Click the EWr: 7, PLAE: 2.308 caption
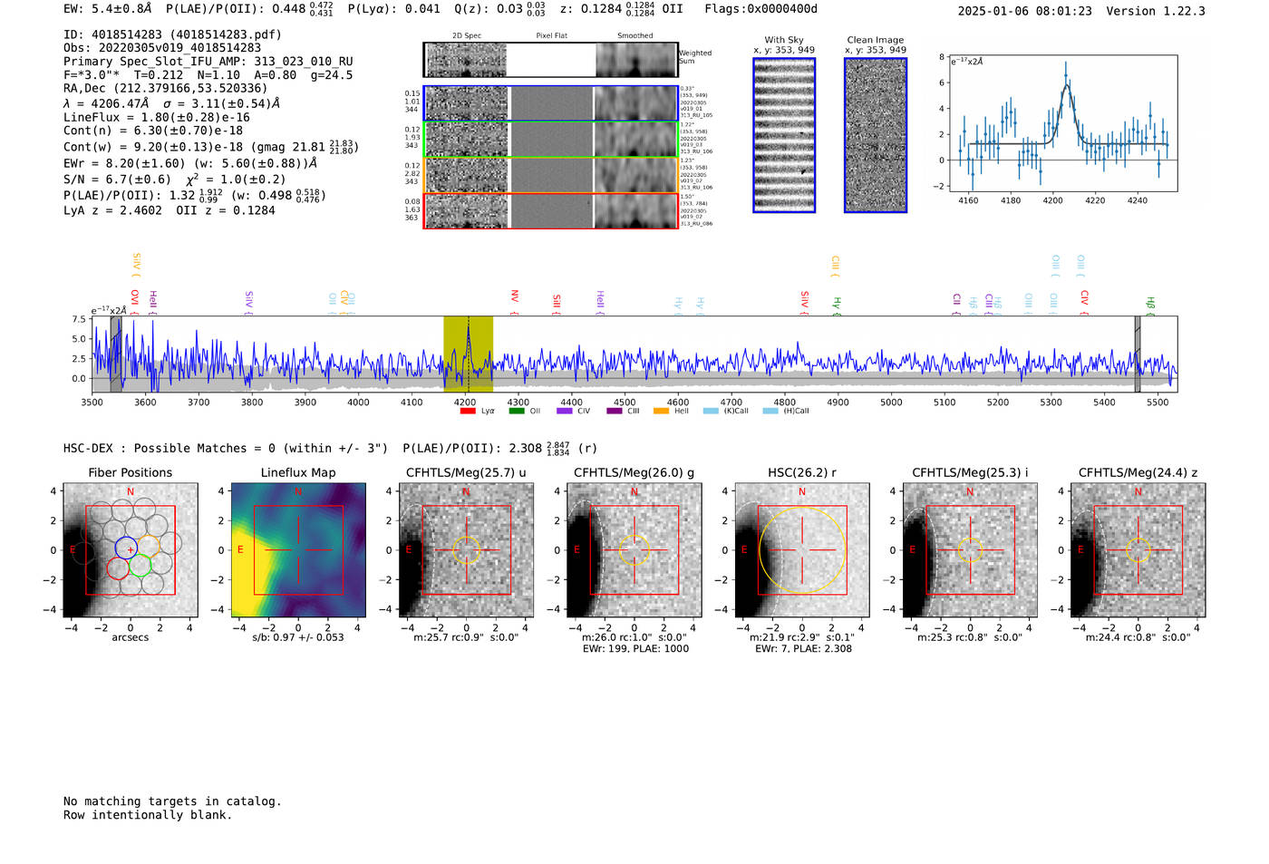The width and height of the screenshot is (1269, 864). [804, 649]
